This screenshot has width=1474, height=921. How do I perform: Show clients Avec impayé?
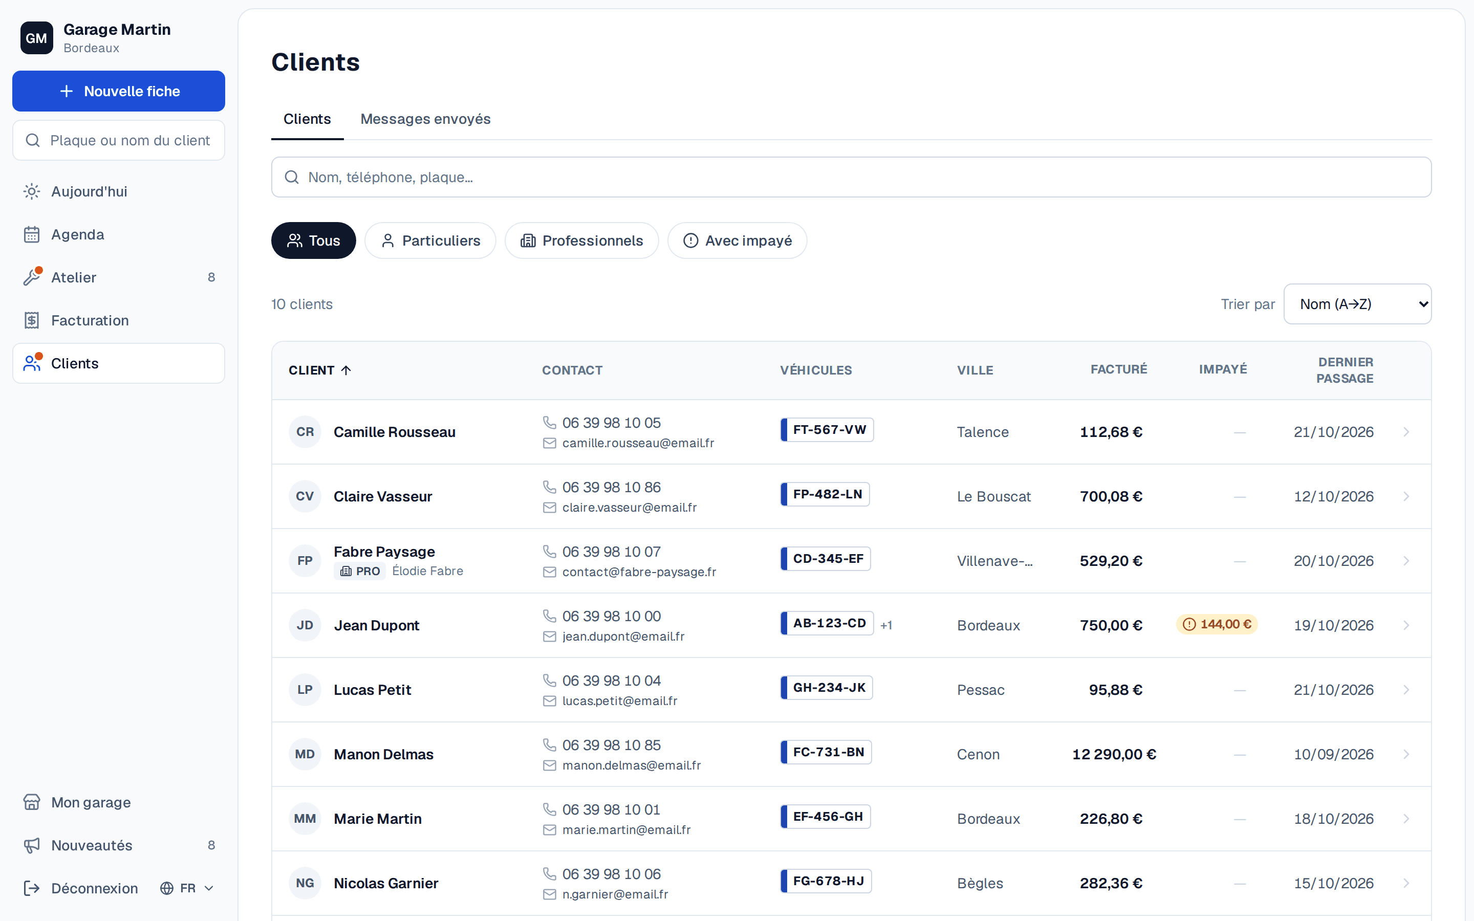pyautogui.click(x=738, y=240)
